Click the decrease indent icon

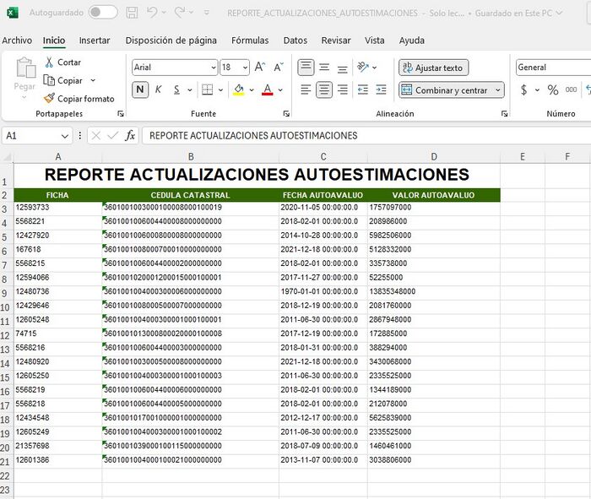point(362,89)
